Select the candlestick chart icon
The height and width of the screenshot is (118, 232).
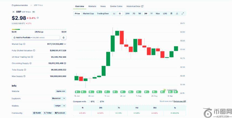120,13
